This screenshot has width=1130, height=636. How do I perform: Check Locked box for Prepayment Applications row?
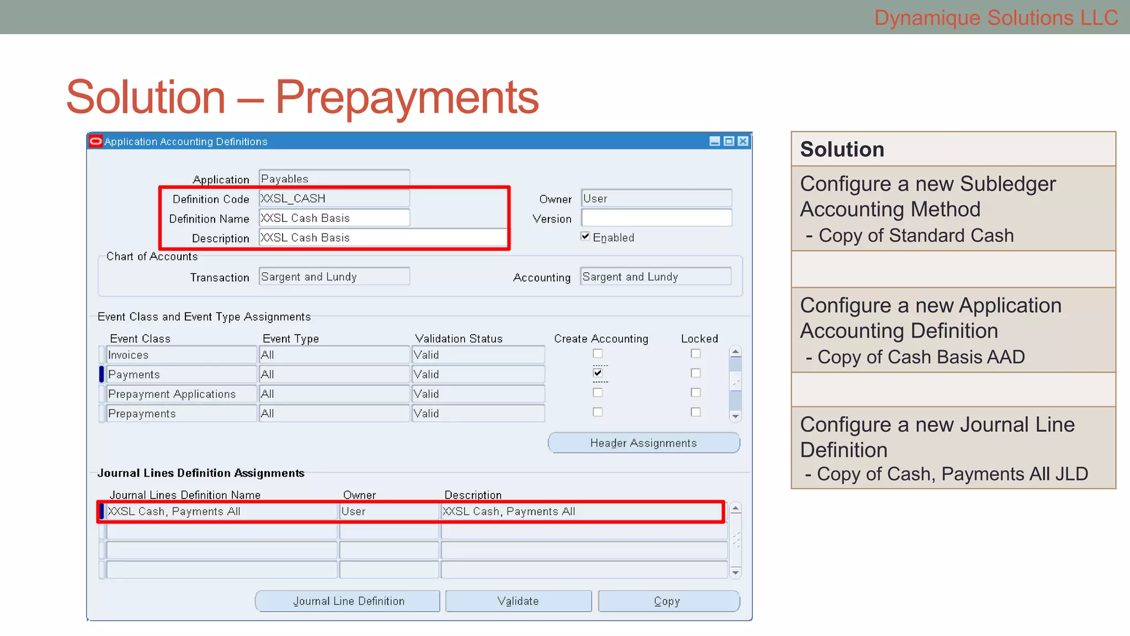[x=696, y=393]
